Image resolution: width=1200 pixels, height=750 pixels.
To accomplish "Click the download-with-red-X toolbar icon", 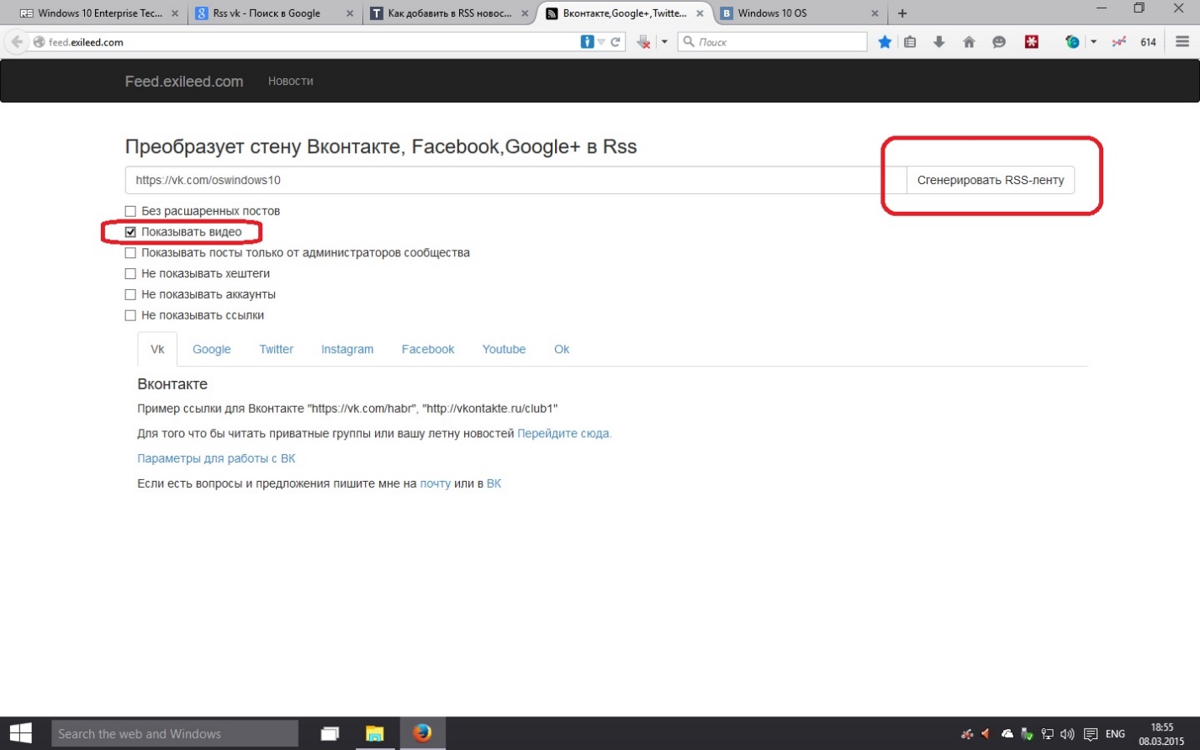I will [x=643, y=41].
